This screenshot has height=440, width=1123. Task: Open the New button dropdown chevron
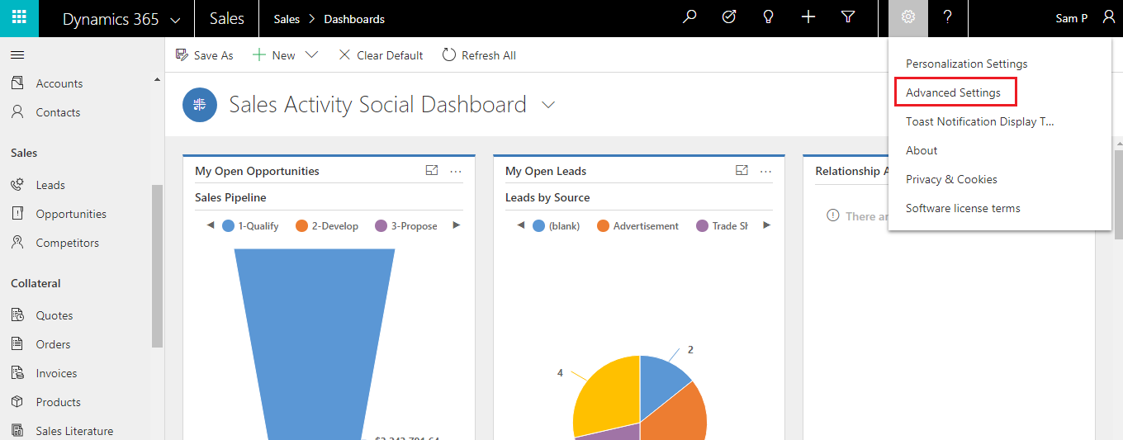(x=311, y=55)
